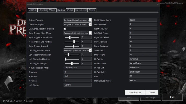Open the Native tab
The width and height of the screenshot is (186, 104).
click(92, 10)
